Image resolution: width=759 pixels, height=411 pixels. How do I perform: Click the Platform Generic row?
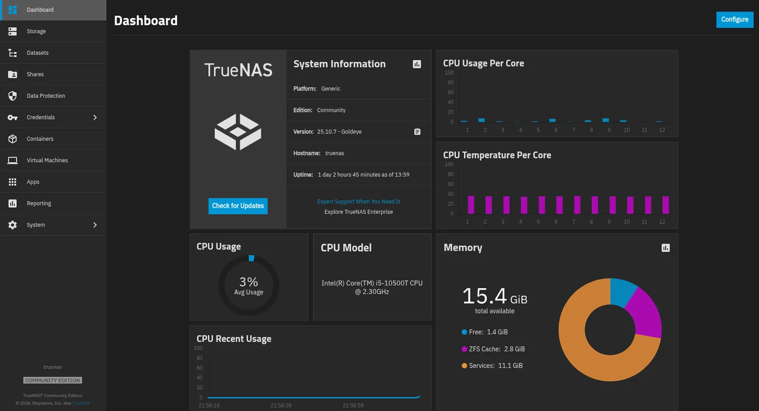pyautogui.click(x=359, y=89)
